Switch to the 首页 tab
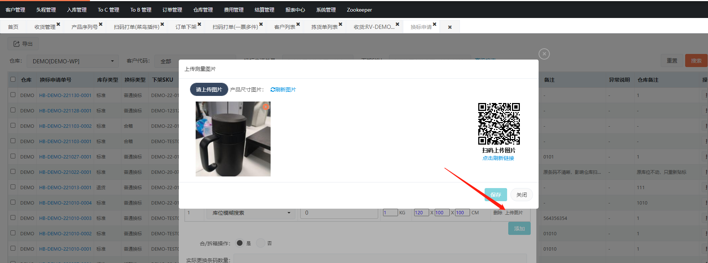 tap(13, 27)
